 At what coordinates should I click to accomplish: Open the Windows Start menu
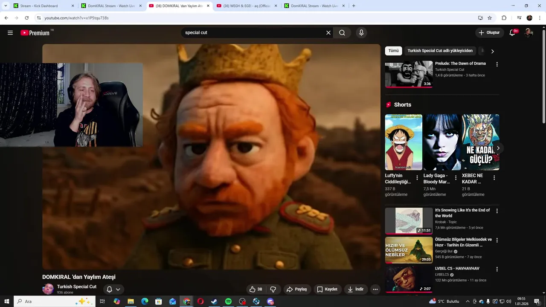click(x=6, y=301)
